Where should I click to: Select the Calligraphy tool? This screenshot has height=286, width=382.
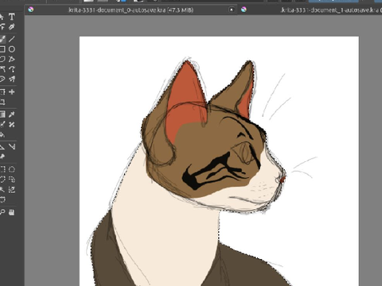pyautogui.click(x=12, y=27)
